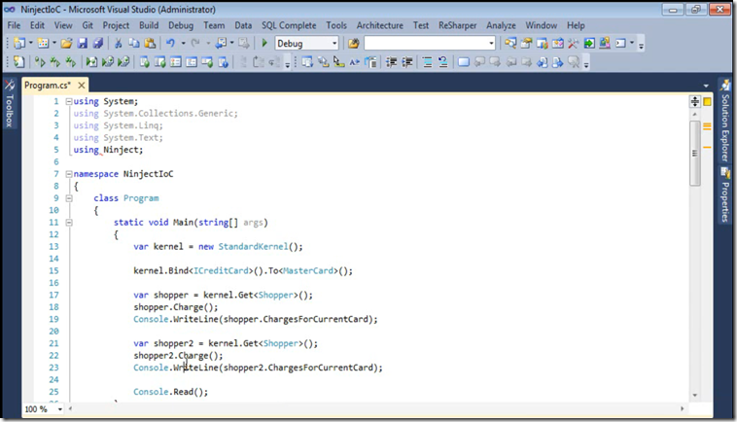Start debugging with the green play icon
The width and height of the screenshot is (737, 422).
[264, 43]
